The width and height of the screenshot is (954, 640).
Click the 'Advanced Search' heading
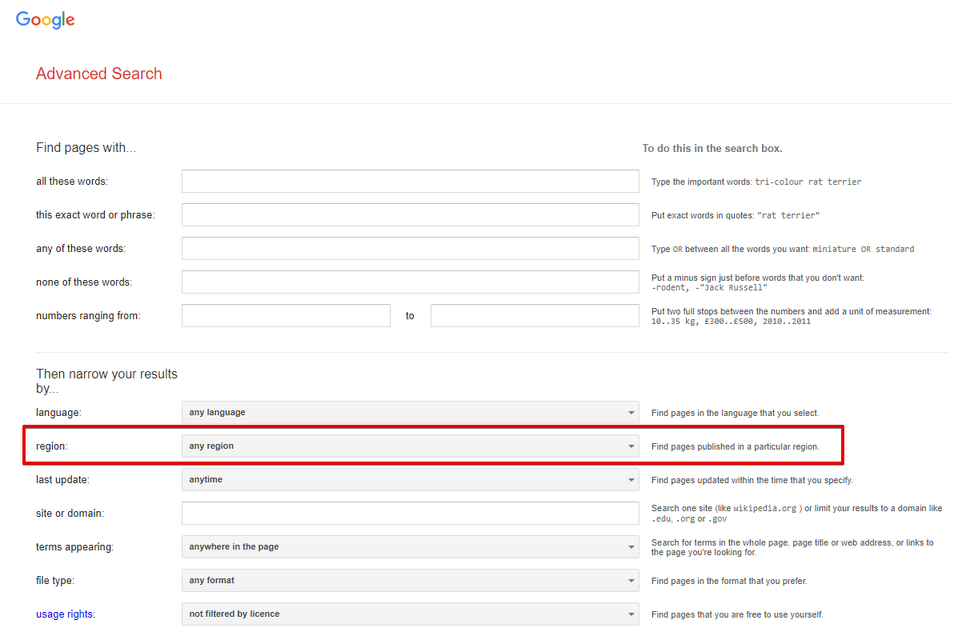(99, 74)
